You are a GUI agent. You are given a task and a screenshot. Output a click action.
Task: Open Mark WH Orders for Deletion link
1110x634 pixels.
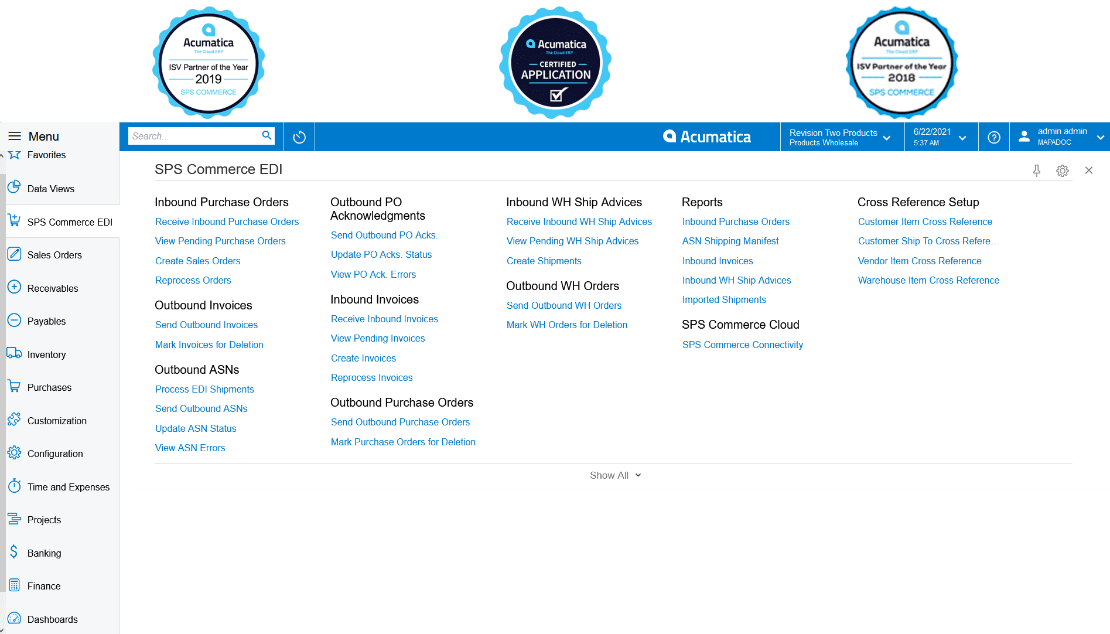click(566, 325)
